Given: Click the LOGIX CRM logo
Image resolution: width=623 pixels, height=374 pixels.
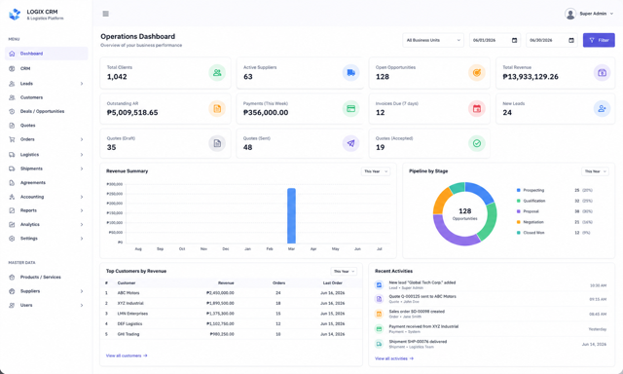Looking at the screenshot, I should 15,15.
